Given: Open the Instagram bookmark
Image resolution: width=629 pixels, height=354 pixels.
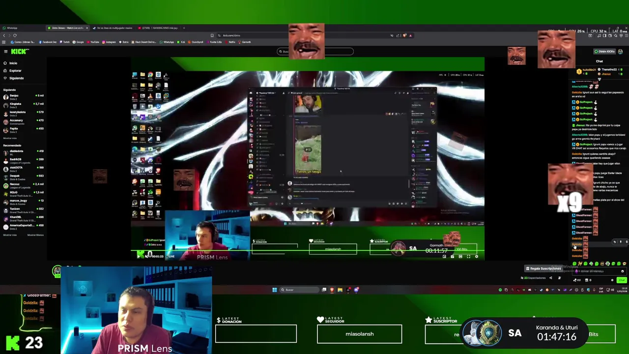Looking at the screenshot, I should tap(109, 42).
